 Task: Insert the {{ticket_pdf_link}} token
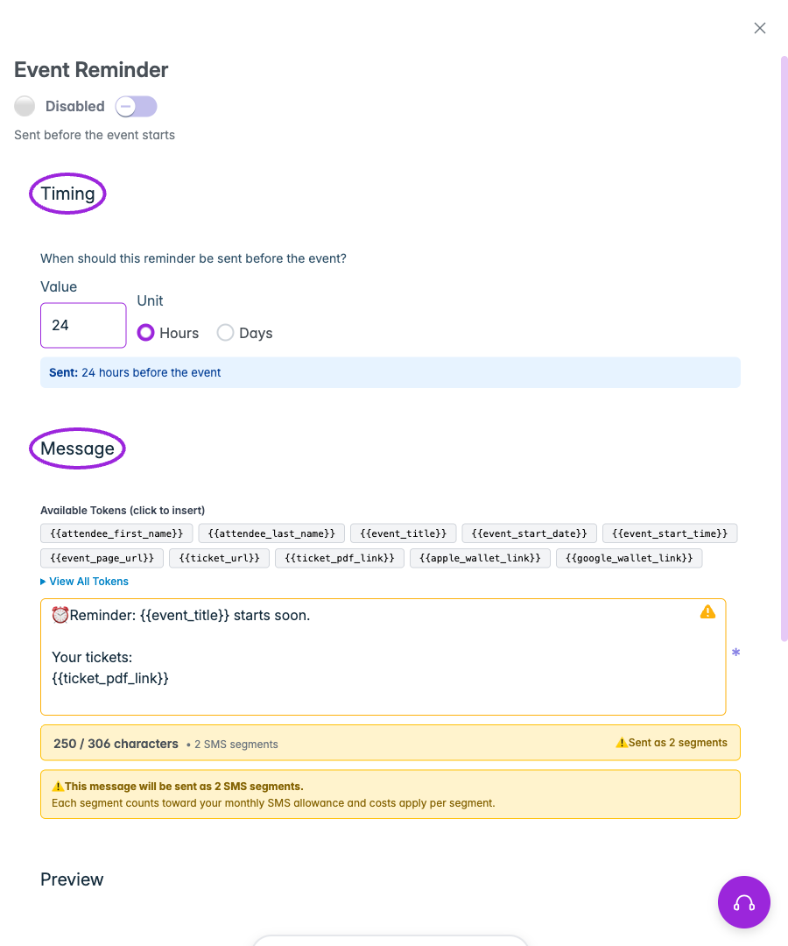click(340, 558)
